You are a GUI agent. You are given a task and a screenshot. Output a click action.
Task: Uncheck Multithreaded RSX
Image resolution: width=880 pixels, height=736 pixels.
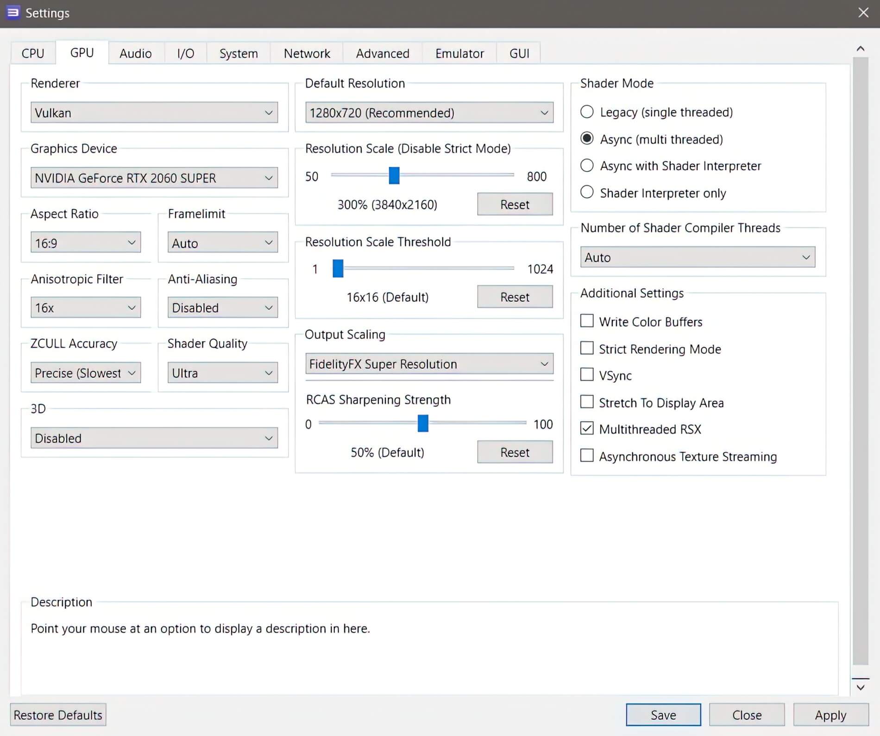click(x=587, y=429)
